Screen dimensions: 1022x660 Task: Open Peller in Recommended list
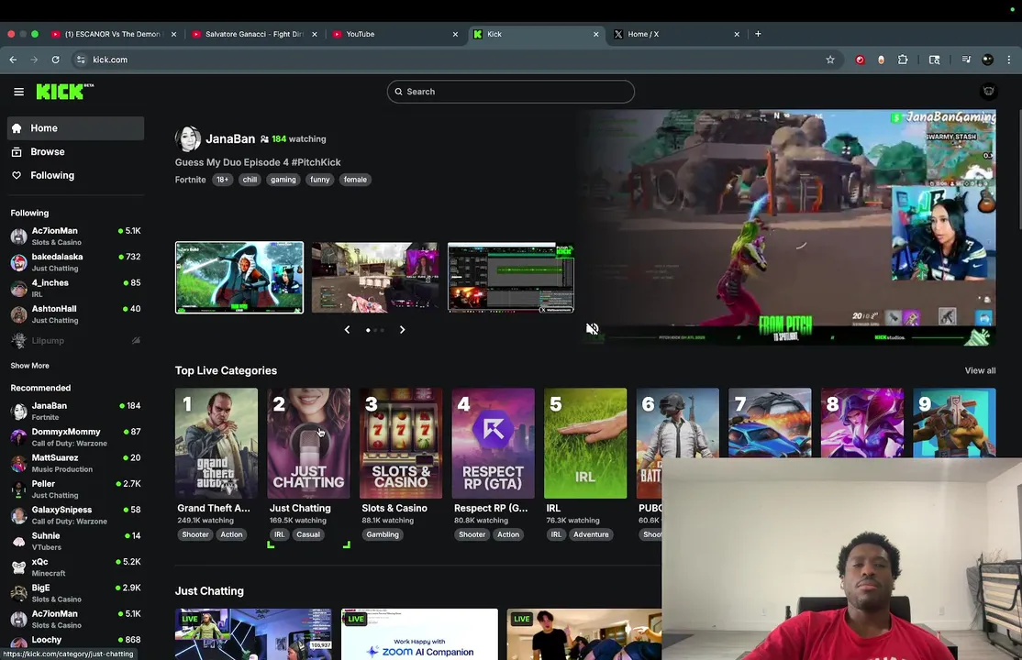point(75,489)
